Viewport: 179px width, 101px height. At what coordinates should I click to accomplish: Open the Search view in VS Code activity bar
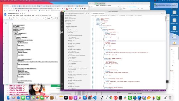(x=62, y=18)
